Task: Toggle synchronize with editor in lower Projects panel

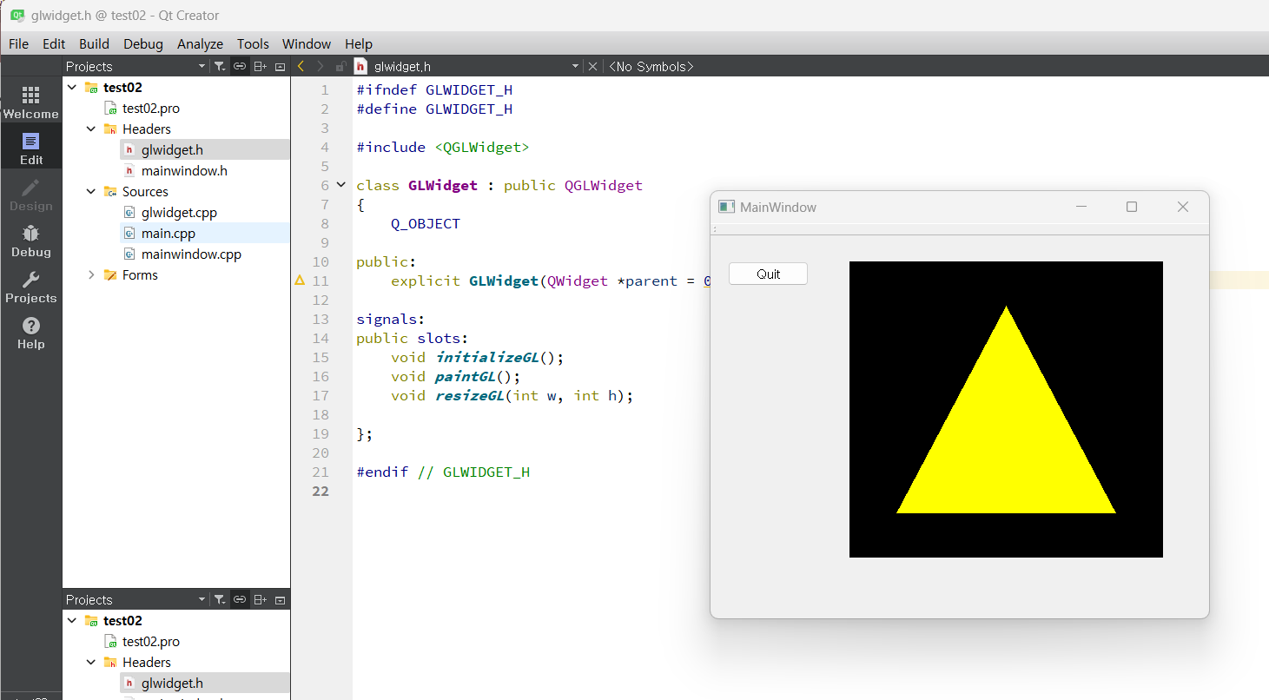Action: click(240, 599)
